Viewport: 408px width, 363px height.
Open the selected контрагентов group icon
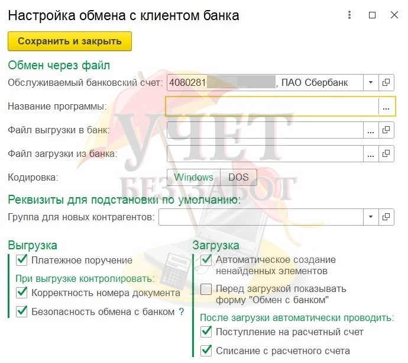click(386, 217)
